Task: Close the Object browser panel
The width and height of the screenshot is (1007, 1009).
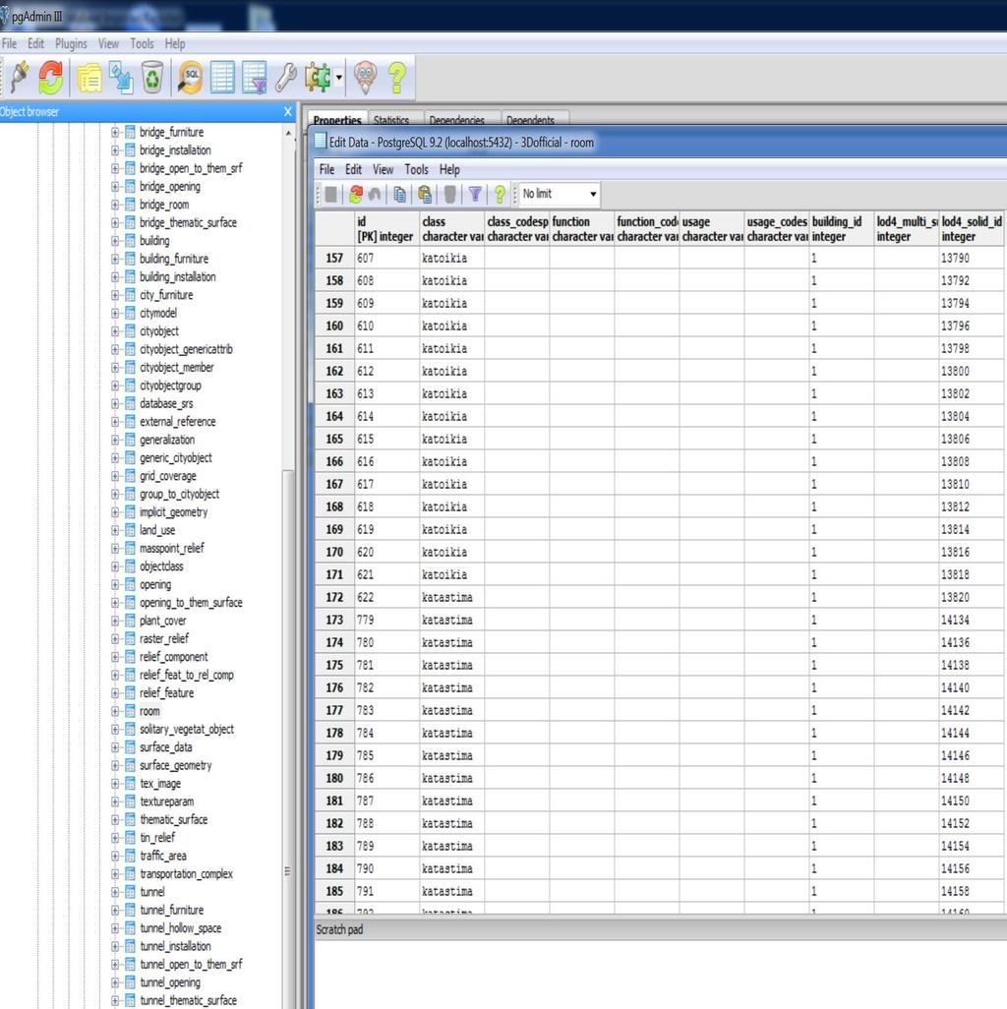Action: (x=287, y=112)
